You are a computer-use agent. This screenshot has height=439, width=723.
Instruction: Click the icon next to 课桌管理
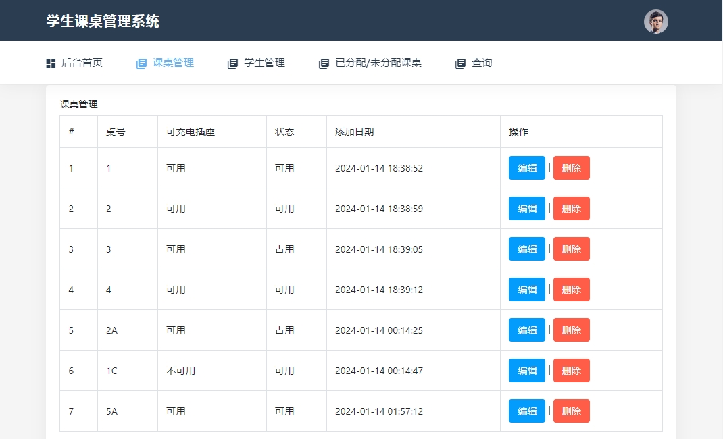tap(141, 63)
